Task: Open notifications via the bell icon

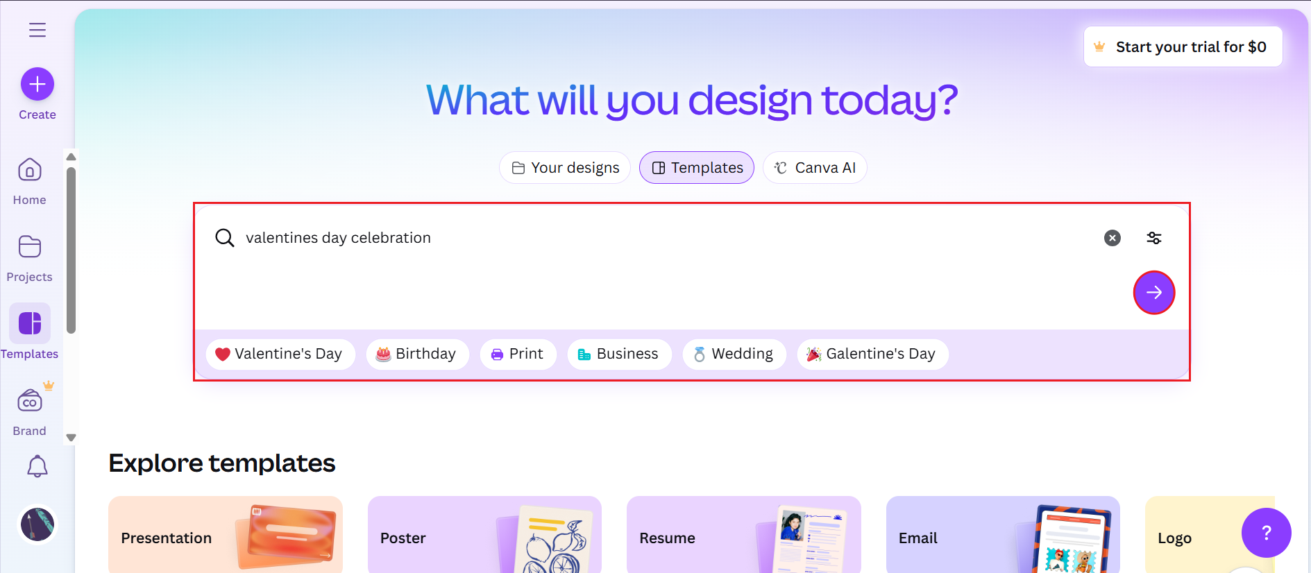Action: click(37, 466)
